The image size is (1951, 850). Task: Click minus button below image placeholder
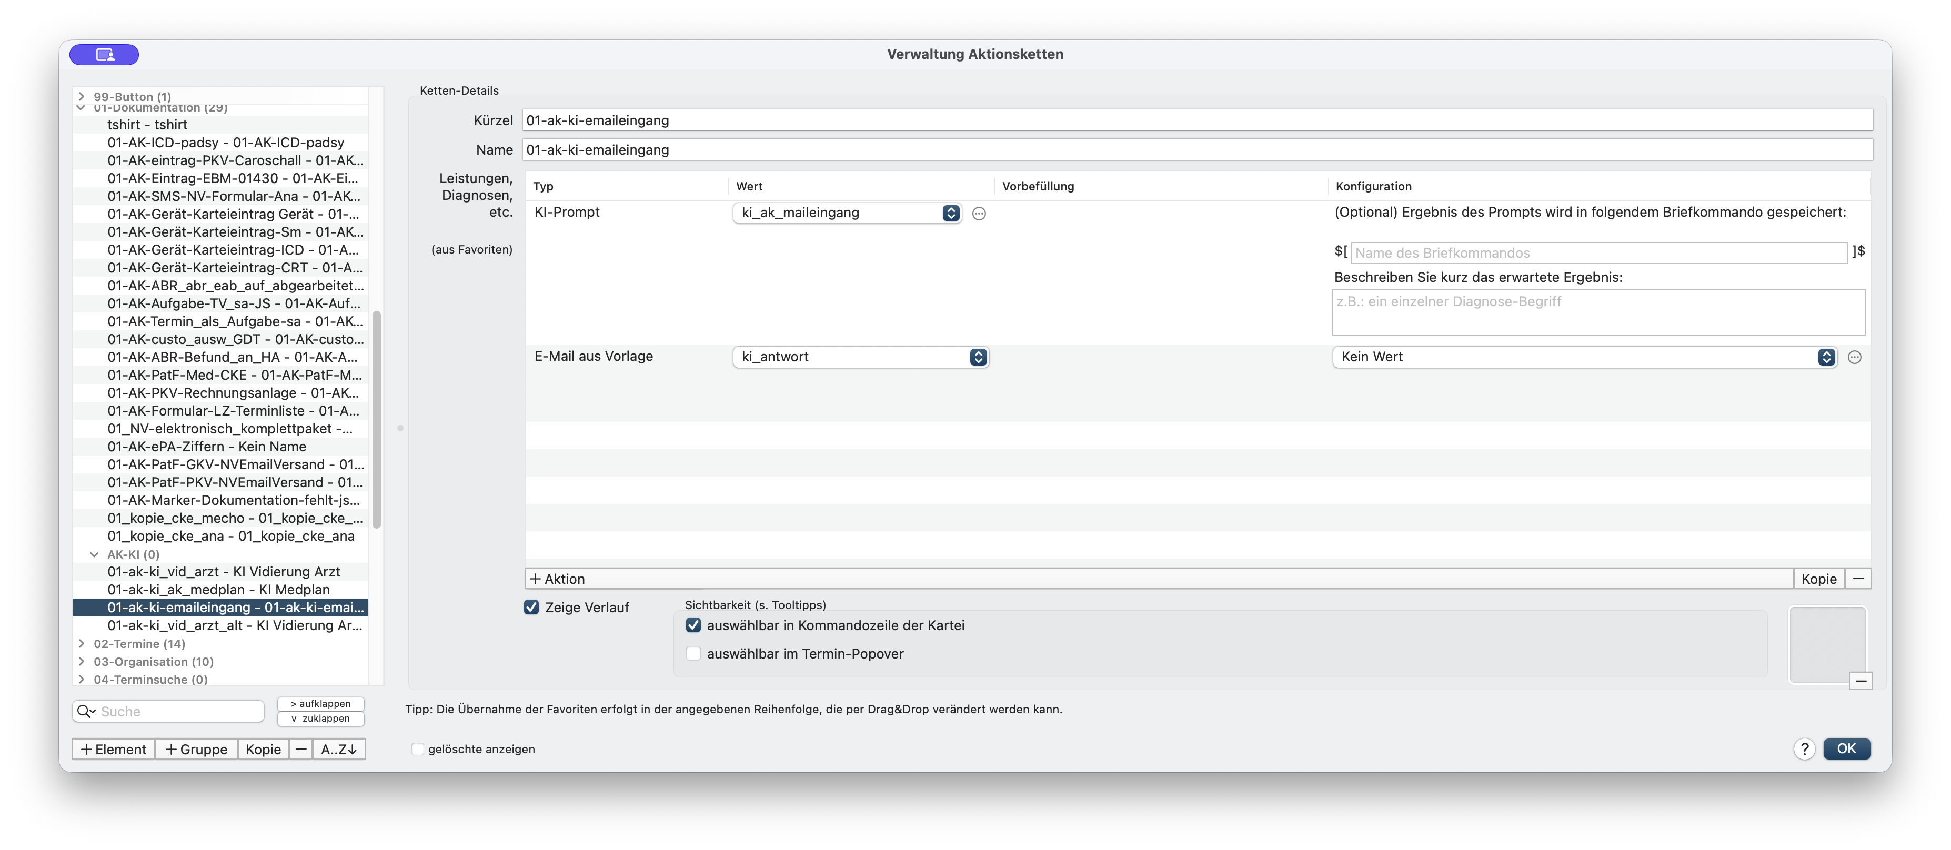1860,681
